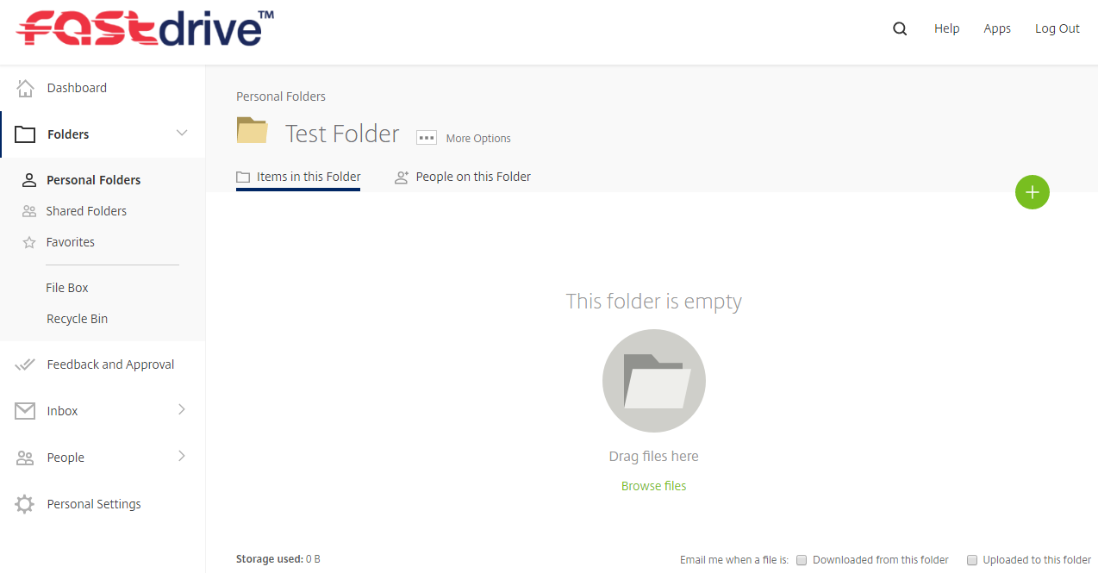Enable email when downloaded from this folder
This screenshot has height=573, width=1098.
(x=802, y=560)
